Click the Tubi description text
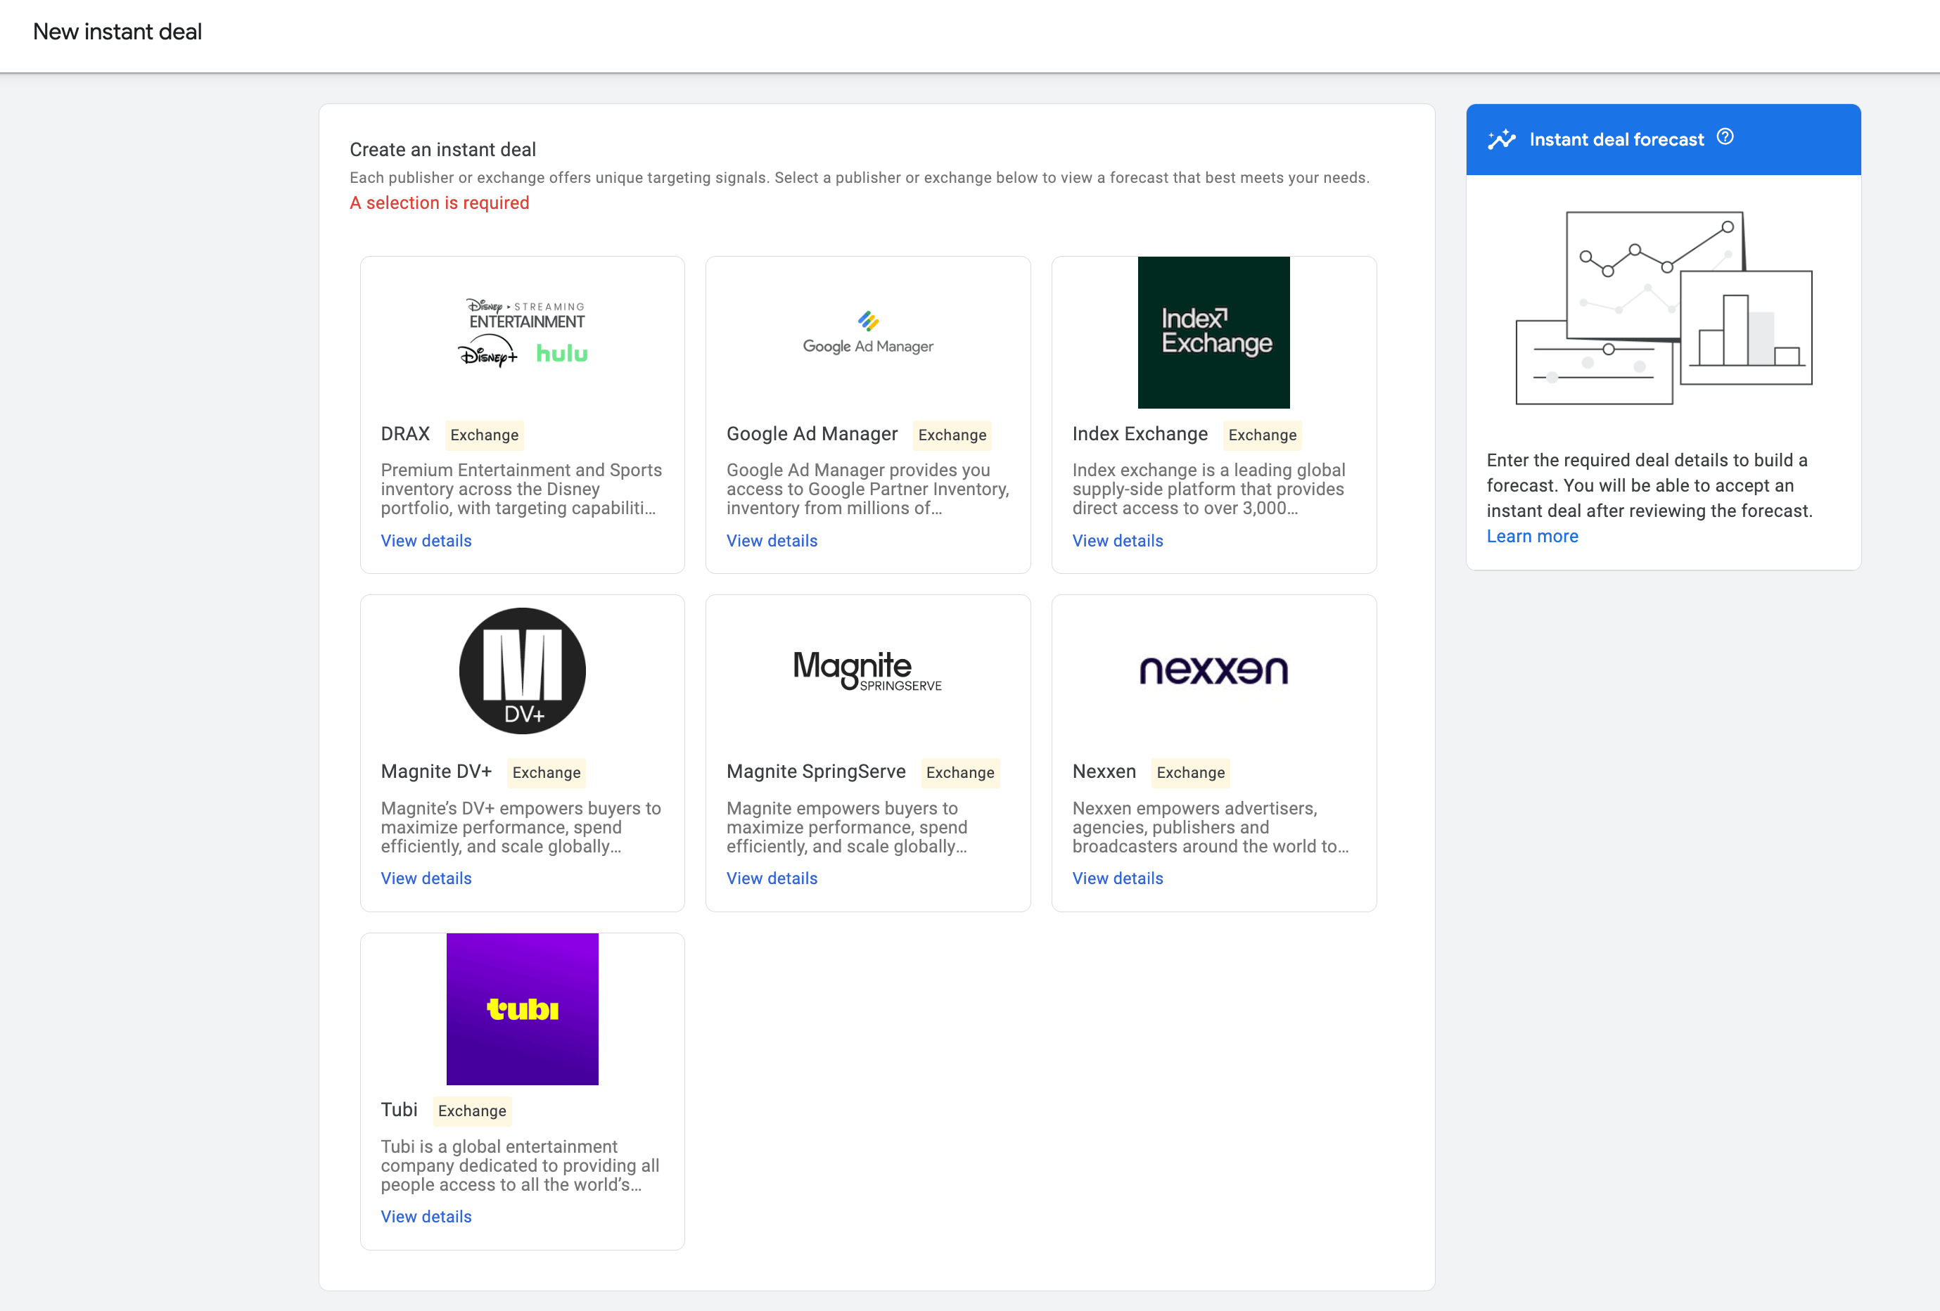Image resolution: width=1940 pixels, height=1311 pixels. click(520, 1165)
